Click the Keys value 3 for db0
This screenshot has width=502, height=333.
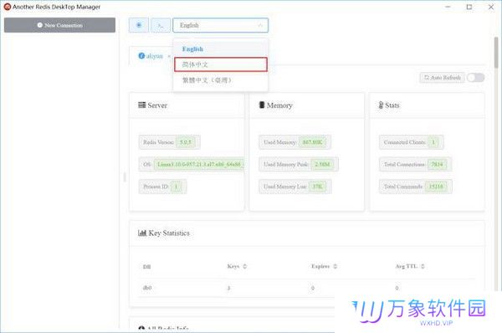click(228, 288)
